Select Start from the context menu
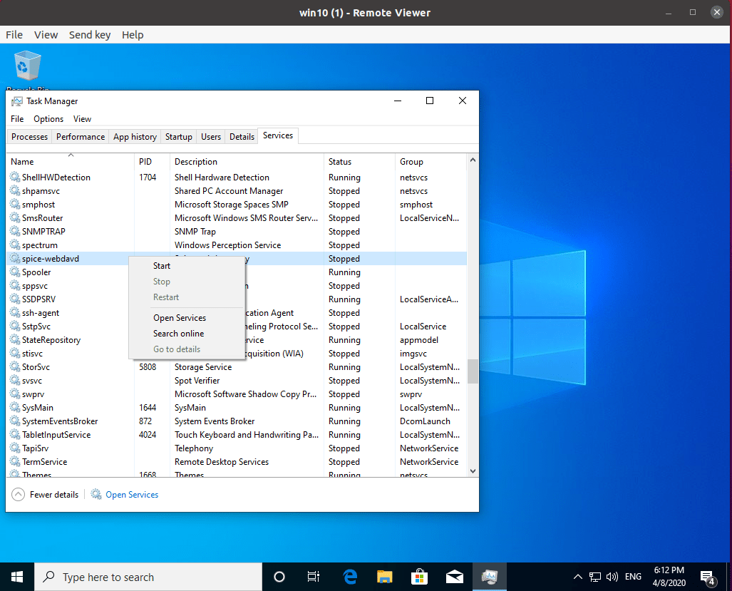The height and width of the screenshot is (591, 732). (162, 265)
